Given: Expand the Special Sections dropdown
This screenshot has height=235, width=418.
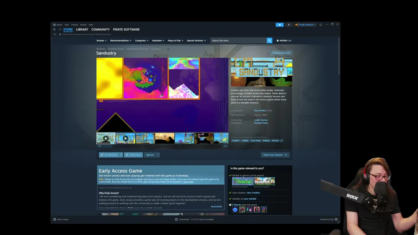Looking at the screenshot, I should tap(196, 40).
